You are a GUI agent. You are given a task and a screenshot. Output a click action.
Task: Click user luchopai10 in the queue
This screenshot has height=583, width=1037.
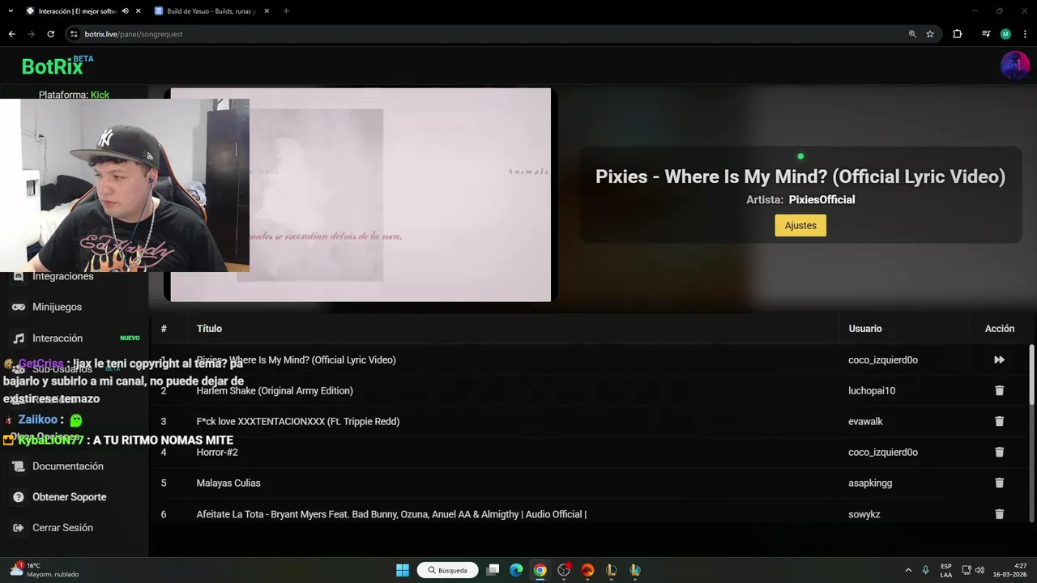coord(872,390)
